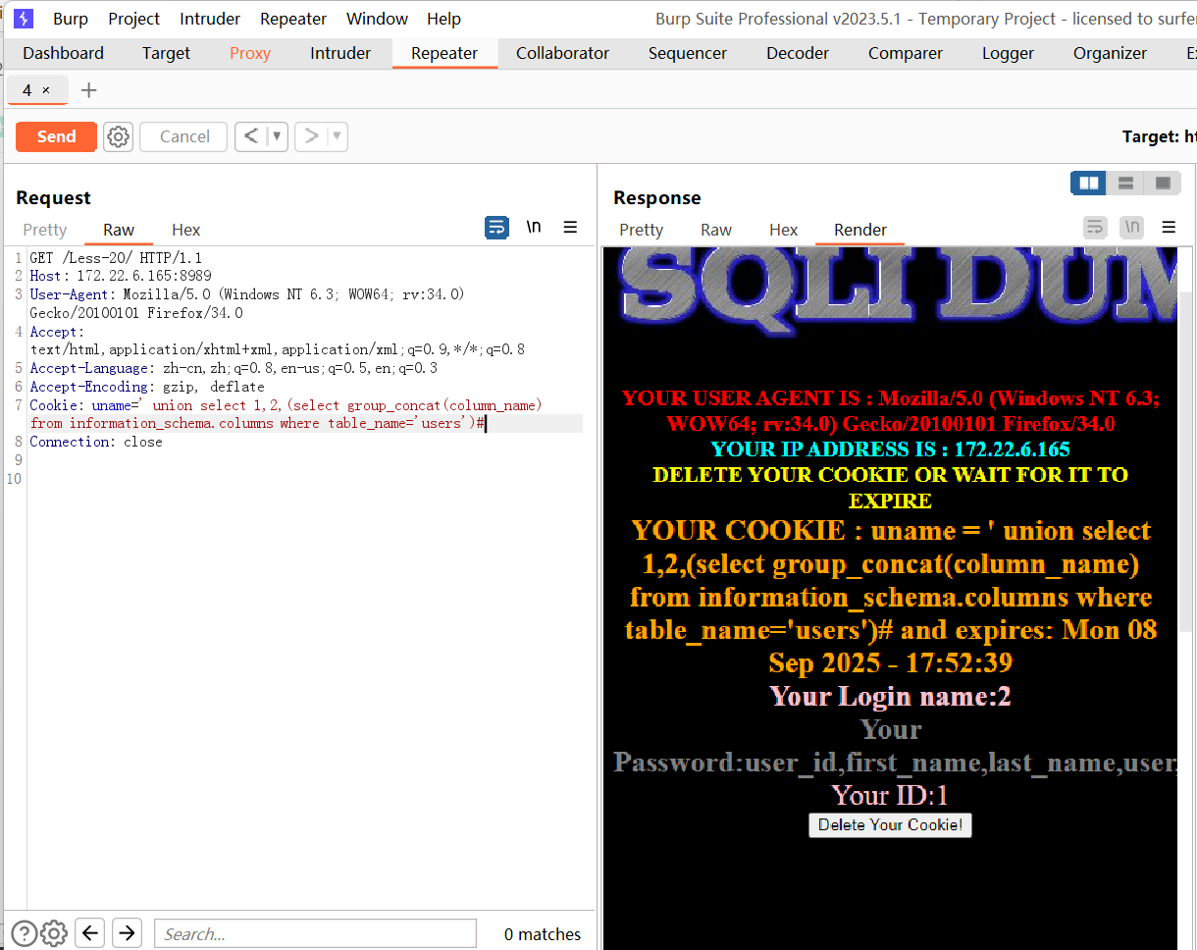
Task: Open search help question mark icon
Action: click(25, 933)
